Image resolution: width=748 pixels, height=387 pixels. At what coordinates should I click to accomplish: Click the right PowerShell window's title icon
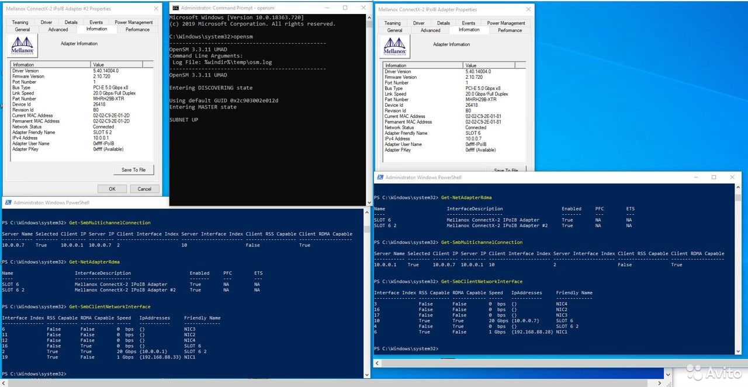tap(380, 177)
